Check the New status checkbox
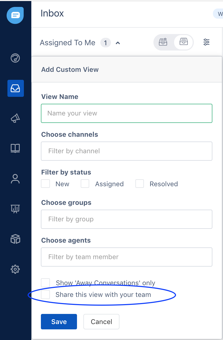The width and height of the screenshot is (223, 340). (45, 184)
